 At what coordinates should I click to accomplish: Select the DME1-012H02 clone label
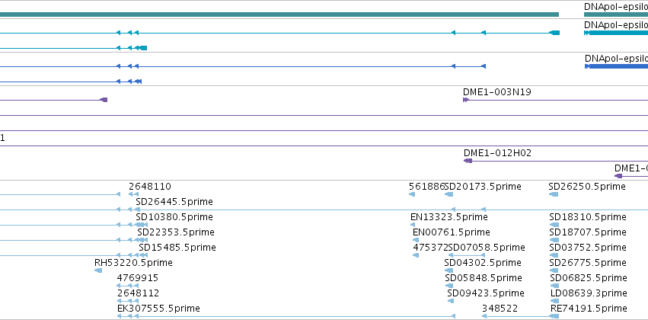[x=497, y=153]
